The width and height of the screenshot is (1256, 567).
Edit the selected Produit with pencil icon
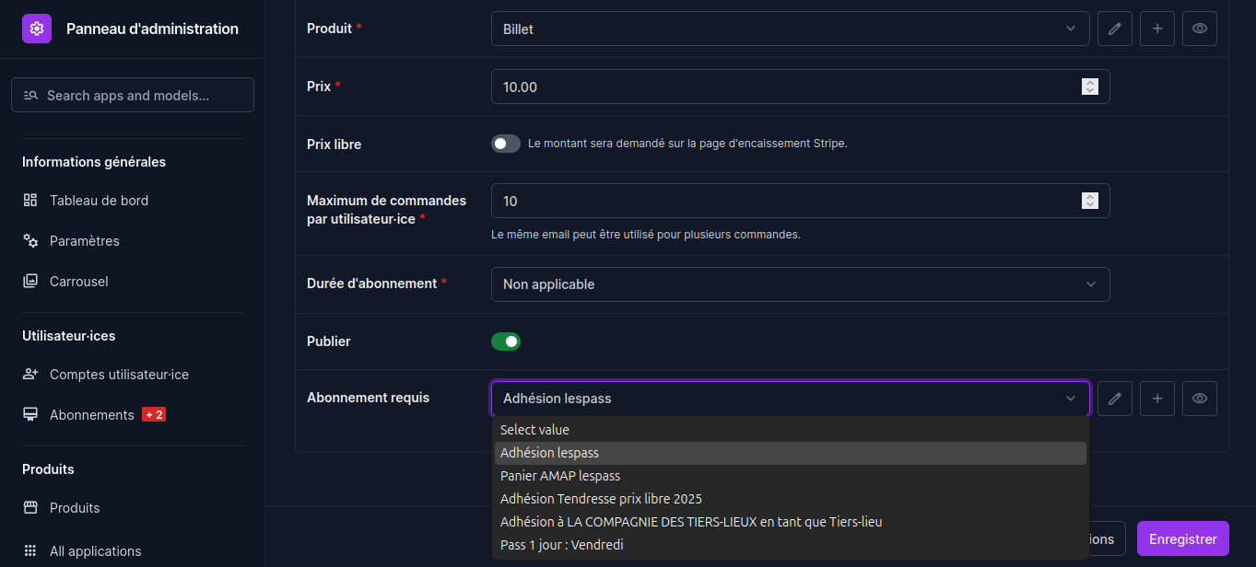click(1114, 29)
